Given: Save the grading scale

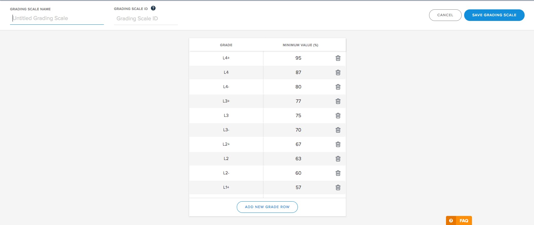Looking at the screenshot, I should (x=494, y=15).
